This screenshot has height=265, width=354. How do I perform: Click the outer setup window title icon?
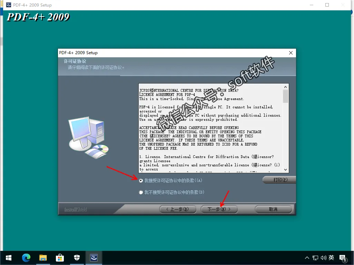[9, 5]
